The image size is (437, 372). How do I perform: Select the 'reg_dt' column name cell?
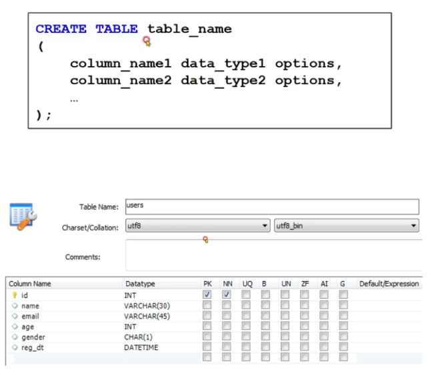click(33, 347)
